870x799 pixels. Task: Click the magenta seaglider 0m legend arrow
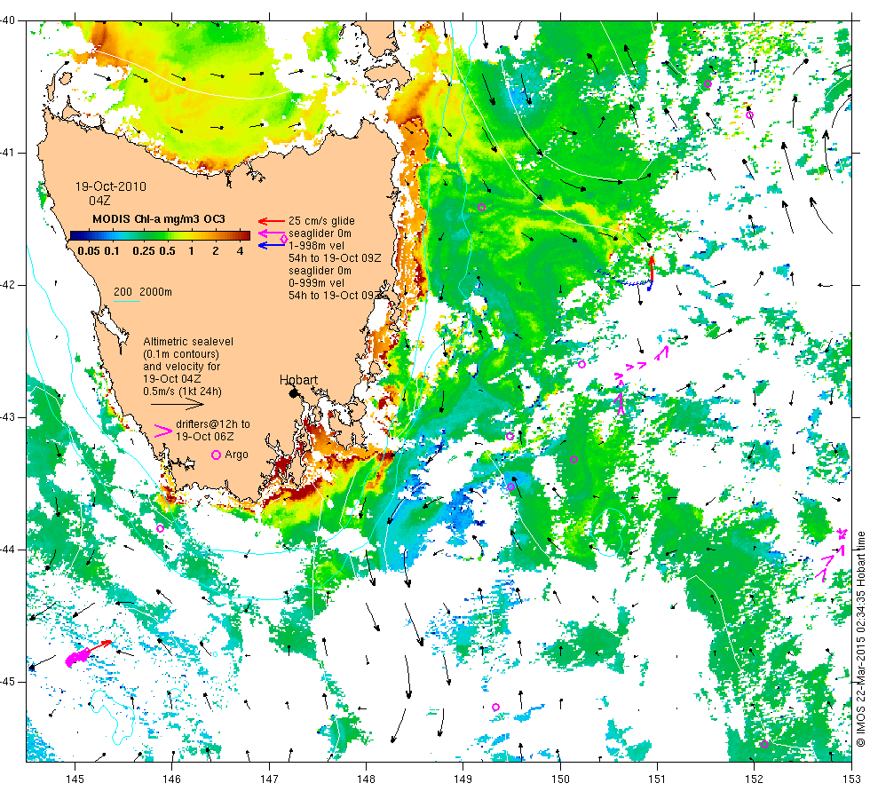(x=272, y=233)
